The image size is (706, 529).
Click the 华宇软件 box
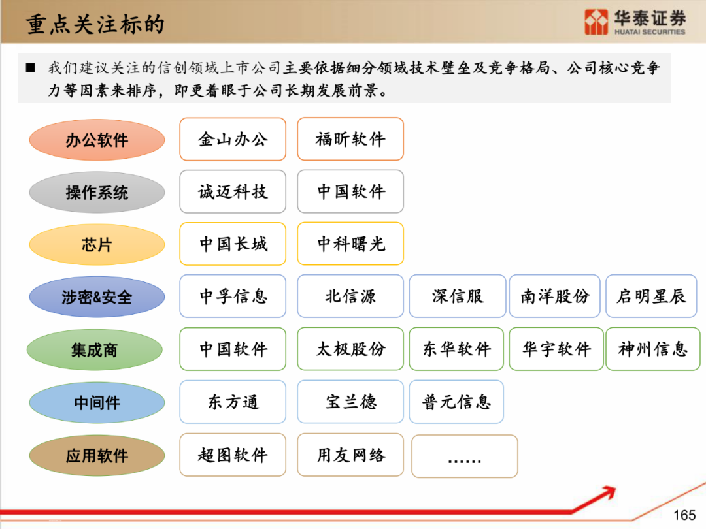click(556, 349)
